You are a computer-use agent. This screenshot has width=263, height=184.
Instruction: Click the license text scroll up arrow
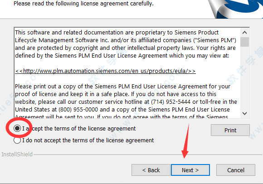coord(244,33)
